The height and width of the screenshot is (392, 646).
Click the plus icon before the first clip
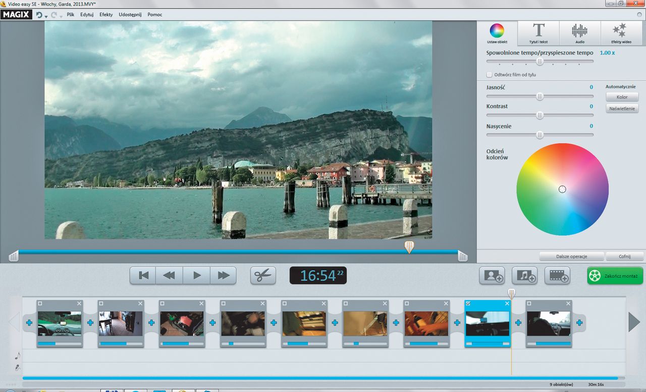tap(29, 322)
